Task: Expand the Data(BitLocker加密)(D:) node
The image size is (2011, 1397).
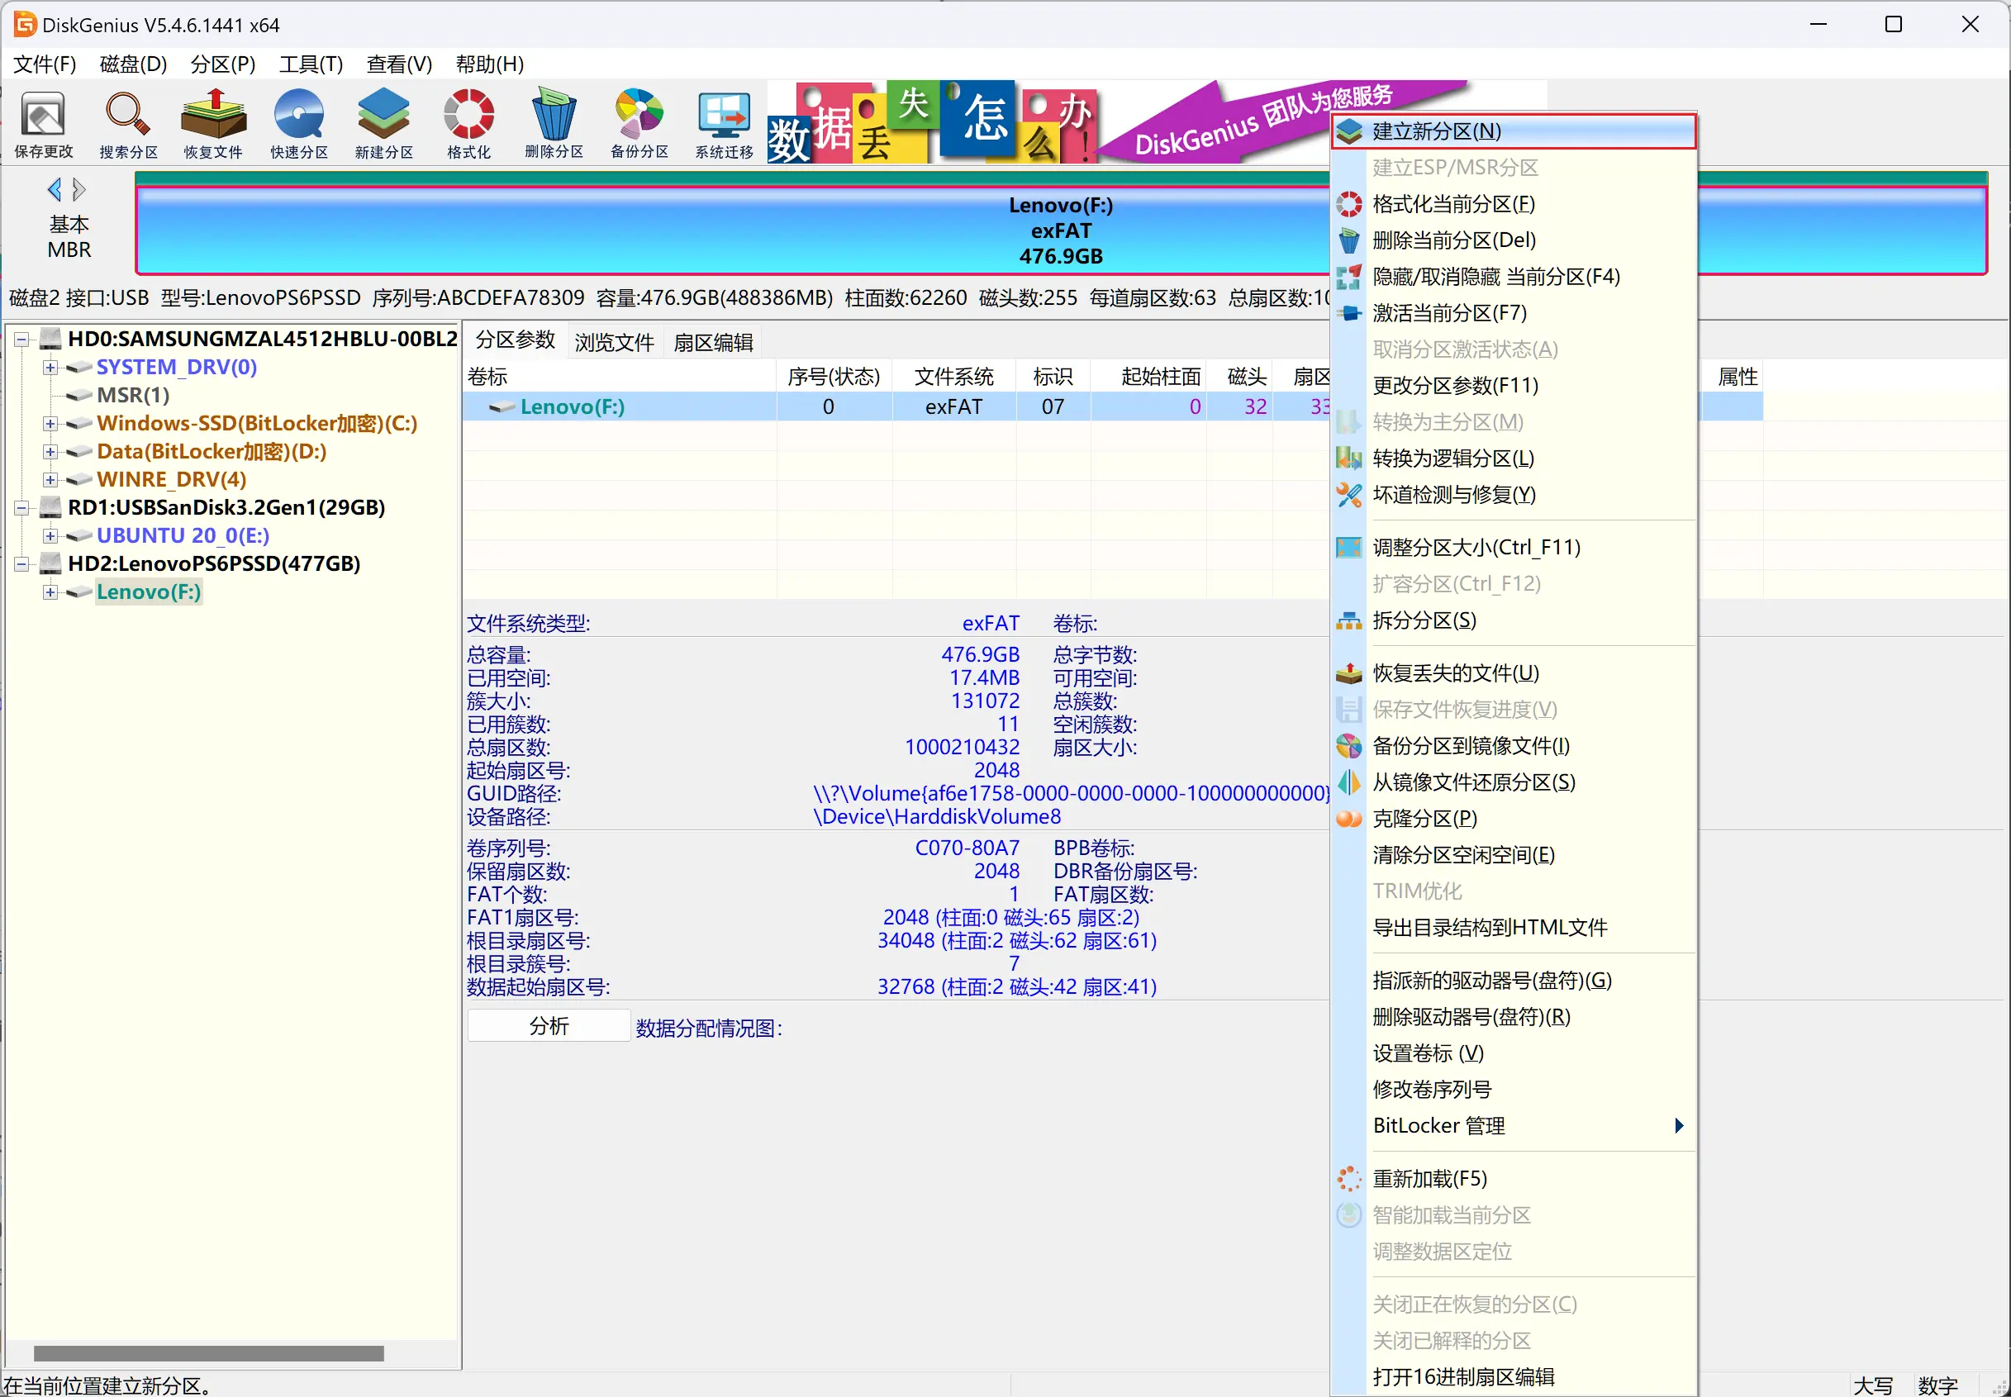Action: point(50,452)
